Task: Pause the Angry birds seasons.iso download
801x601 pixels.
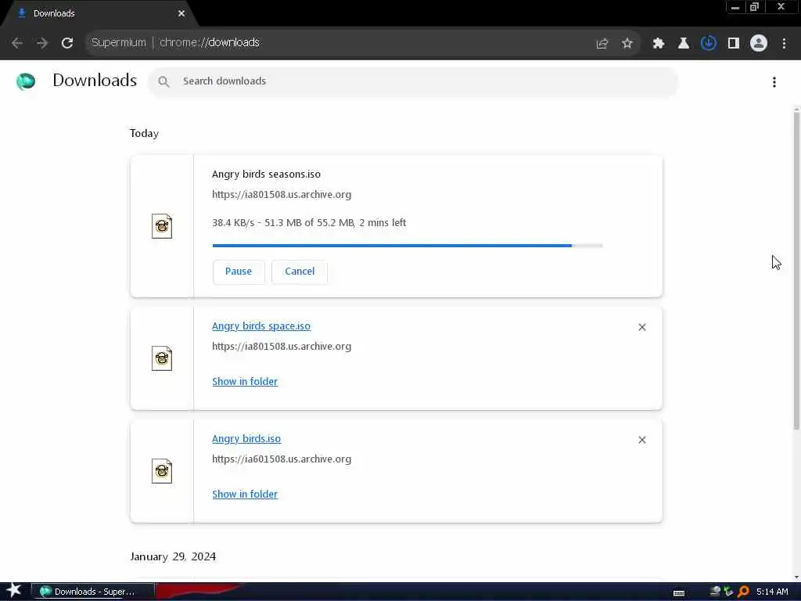Action: coord(239,272)
